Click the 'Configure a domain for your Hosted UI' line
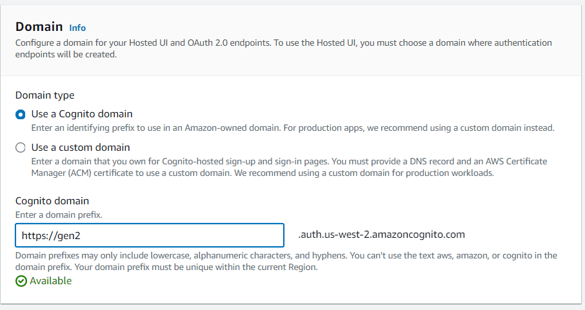Viewport: 585px width, 310px height. (284, 43)
